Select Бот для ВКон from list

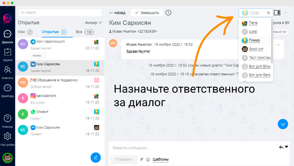255,66
